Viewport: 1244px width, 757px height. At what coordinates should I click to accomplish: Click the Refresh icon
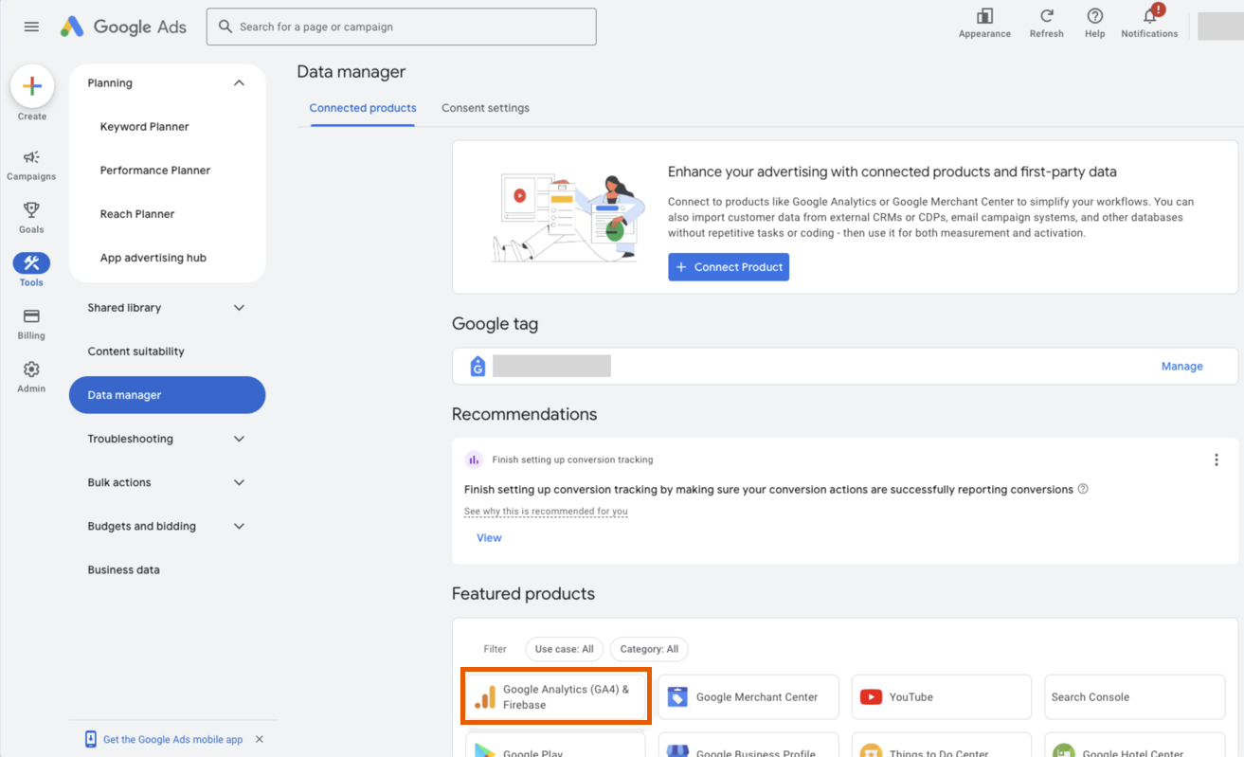tap(1047, 16)
